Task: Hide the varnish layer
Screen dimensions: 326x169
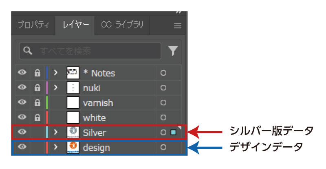Action: tap(22, 102)
